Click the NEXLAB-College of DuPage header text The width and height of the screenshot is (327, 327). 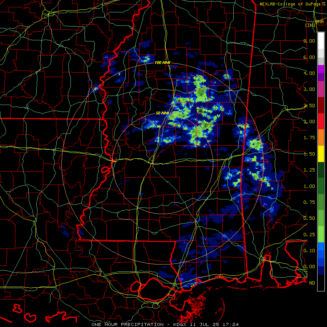(291, 4)
